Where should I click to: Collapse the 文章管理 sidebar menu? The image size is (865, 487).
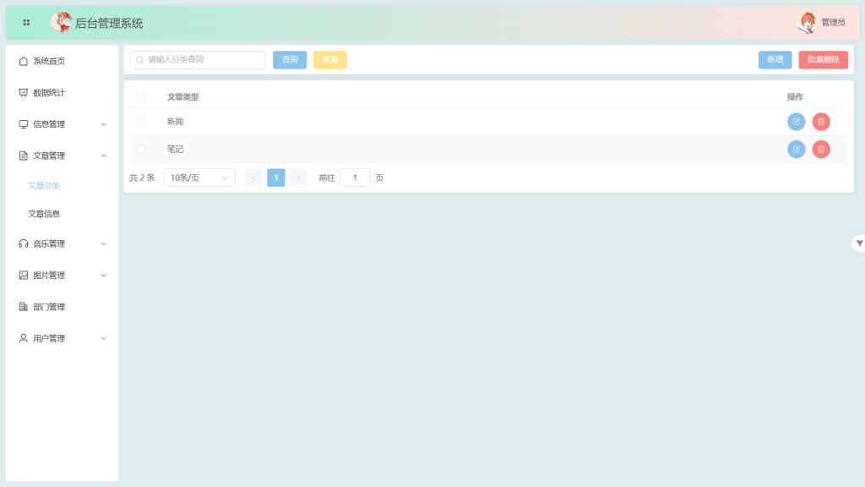(62, 156)
